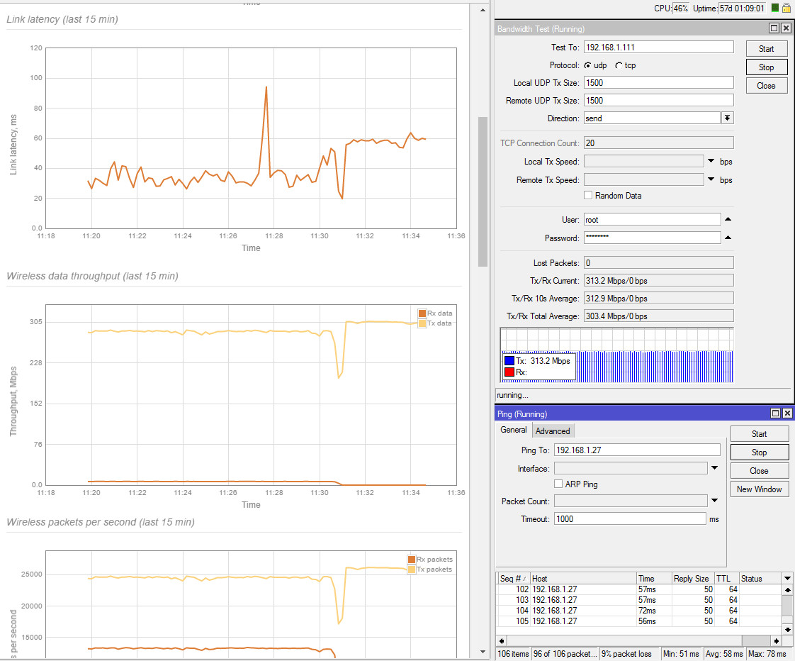
Task: Stop the running Ping
Action: pyautogui.click(x=760, y=452)
